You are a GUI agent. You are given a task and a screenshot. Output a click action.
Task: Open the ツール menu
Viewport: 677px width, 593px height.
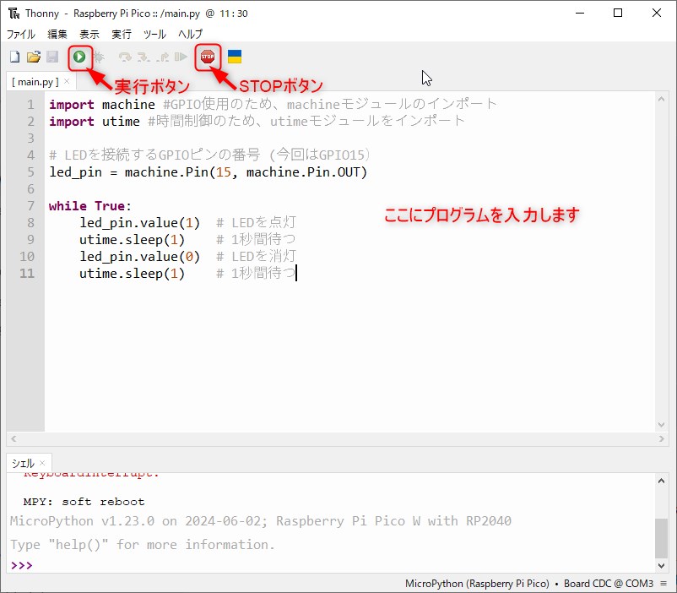pyautogui.click(x=154, y=34)
